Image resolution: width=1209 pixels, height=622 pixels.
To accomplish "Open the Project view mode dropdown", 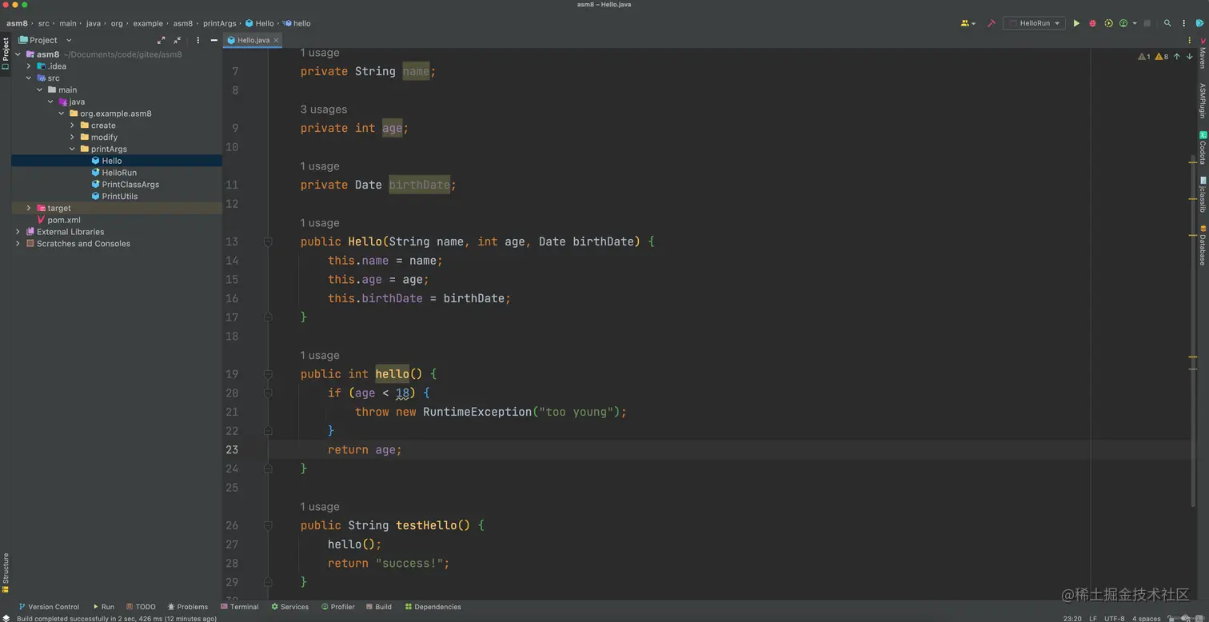I will pyautogui.click(x=45, y=40).
